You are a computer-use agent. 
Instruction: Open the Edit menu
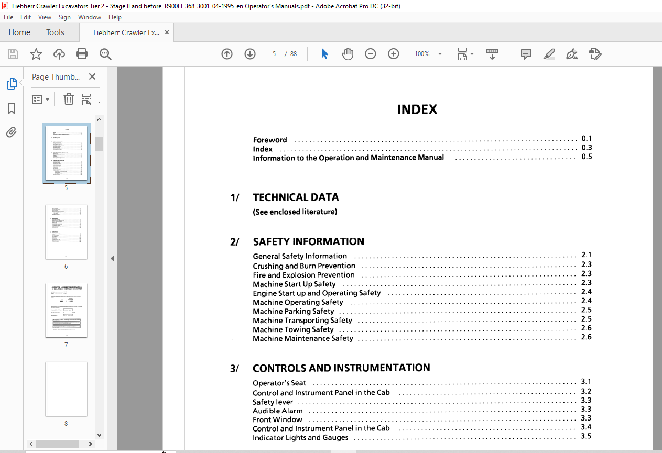point(26,17)
